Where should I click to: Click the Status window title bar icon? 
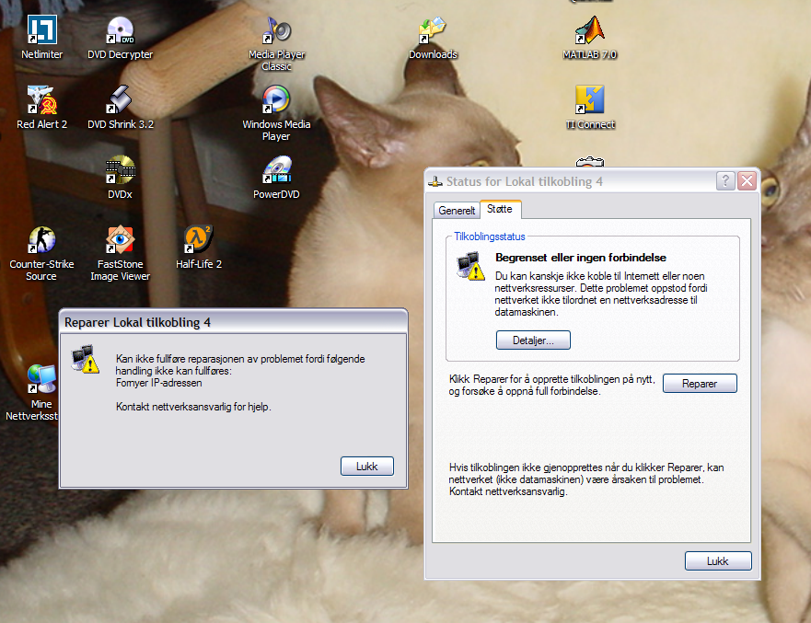tap(435, 181)
